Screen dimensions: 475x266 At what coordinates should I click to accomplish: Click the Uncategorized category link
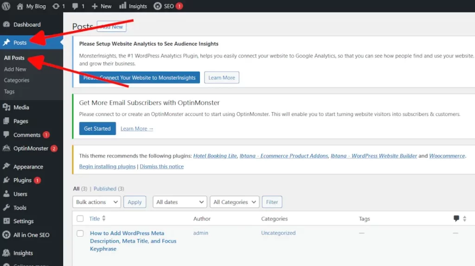coord(278,233)
